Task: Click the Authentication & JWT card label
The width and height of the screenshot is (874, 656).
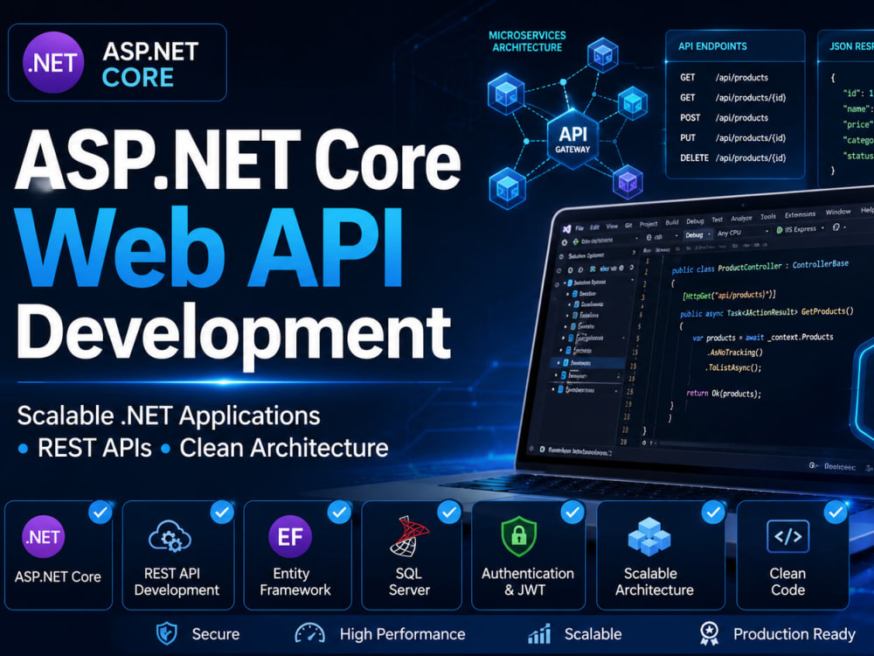Action: (527, 582)
